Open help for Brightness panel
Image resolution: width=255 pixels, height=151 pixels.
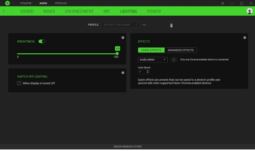[123, 38]
